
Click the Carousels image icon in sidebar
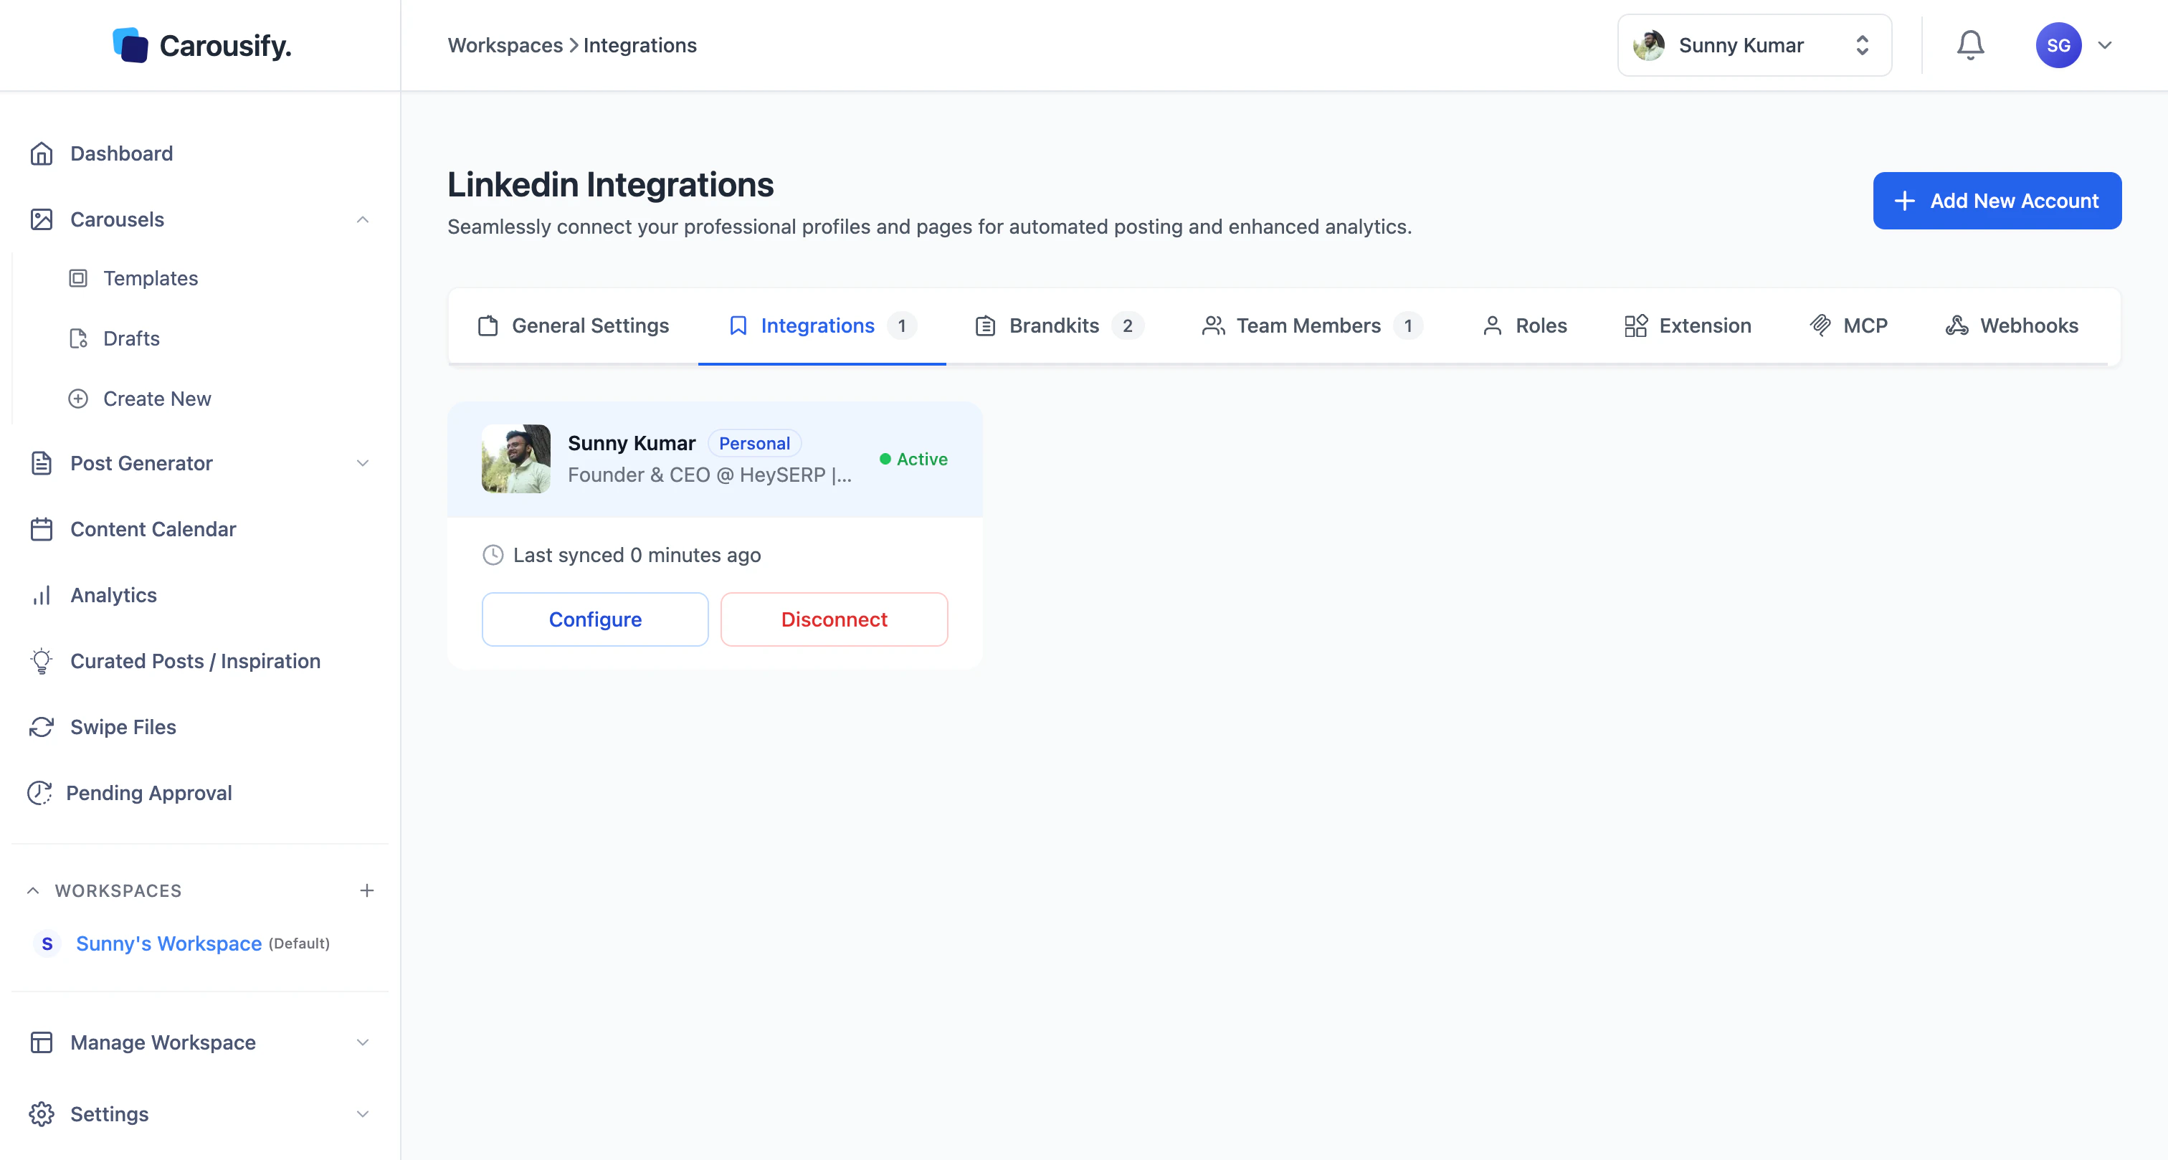(x=42, y=219)
